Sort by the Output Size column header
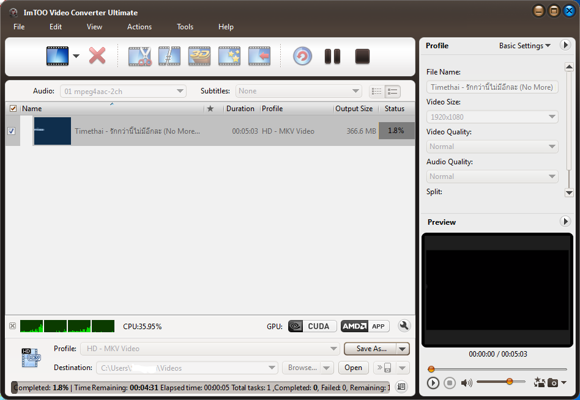Viewport: 580px width, 400px height. pos(354,109)
